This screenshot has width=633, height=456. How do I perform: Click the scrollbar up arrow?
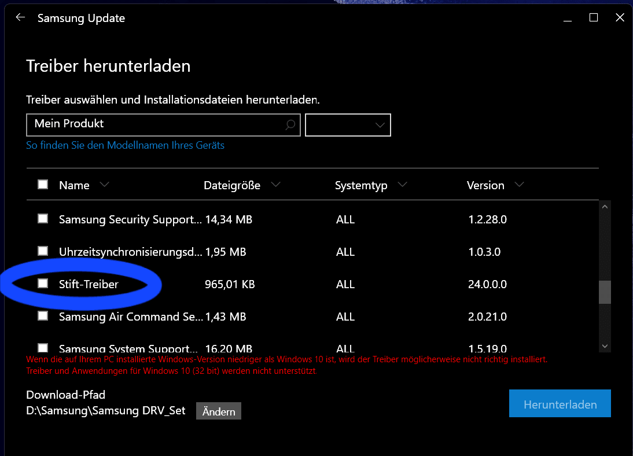pos(605,207)
